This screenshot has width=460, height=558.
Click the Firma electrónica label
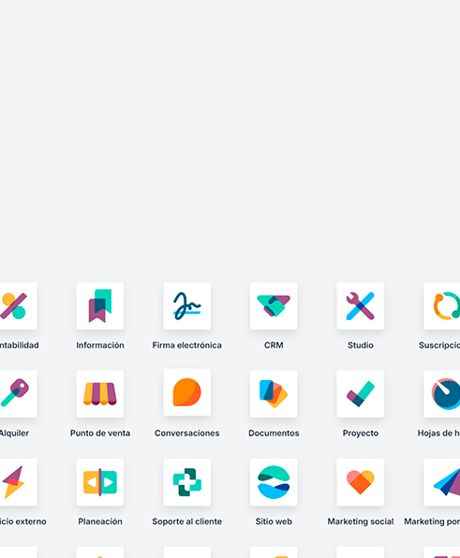click(187, 345)
